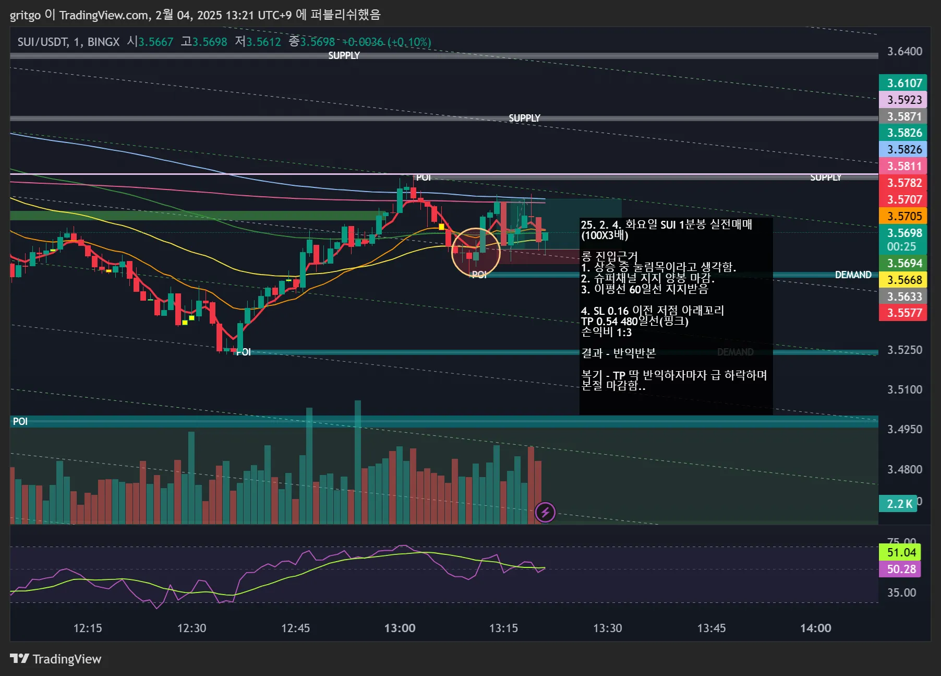Select the red 3.5707 price label
941x676 pixels.
(903, 199)
